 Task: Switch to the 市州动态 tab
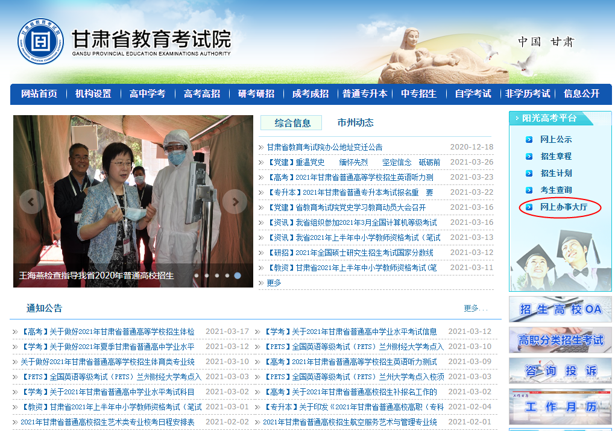point(355,123)
